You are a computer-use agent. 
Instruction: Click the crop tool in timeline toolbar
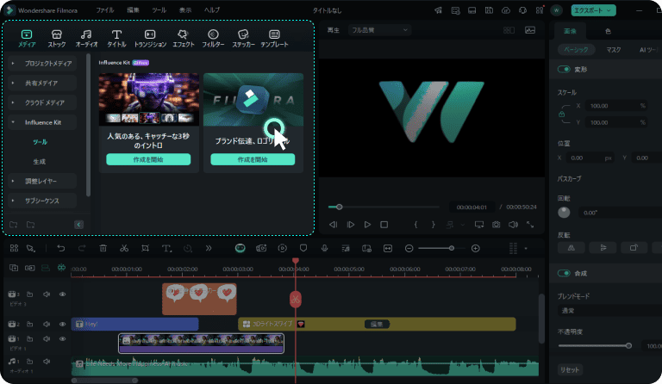[146, 248]
